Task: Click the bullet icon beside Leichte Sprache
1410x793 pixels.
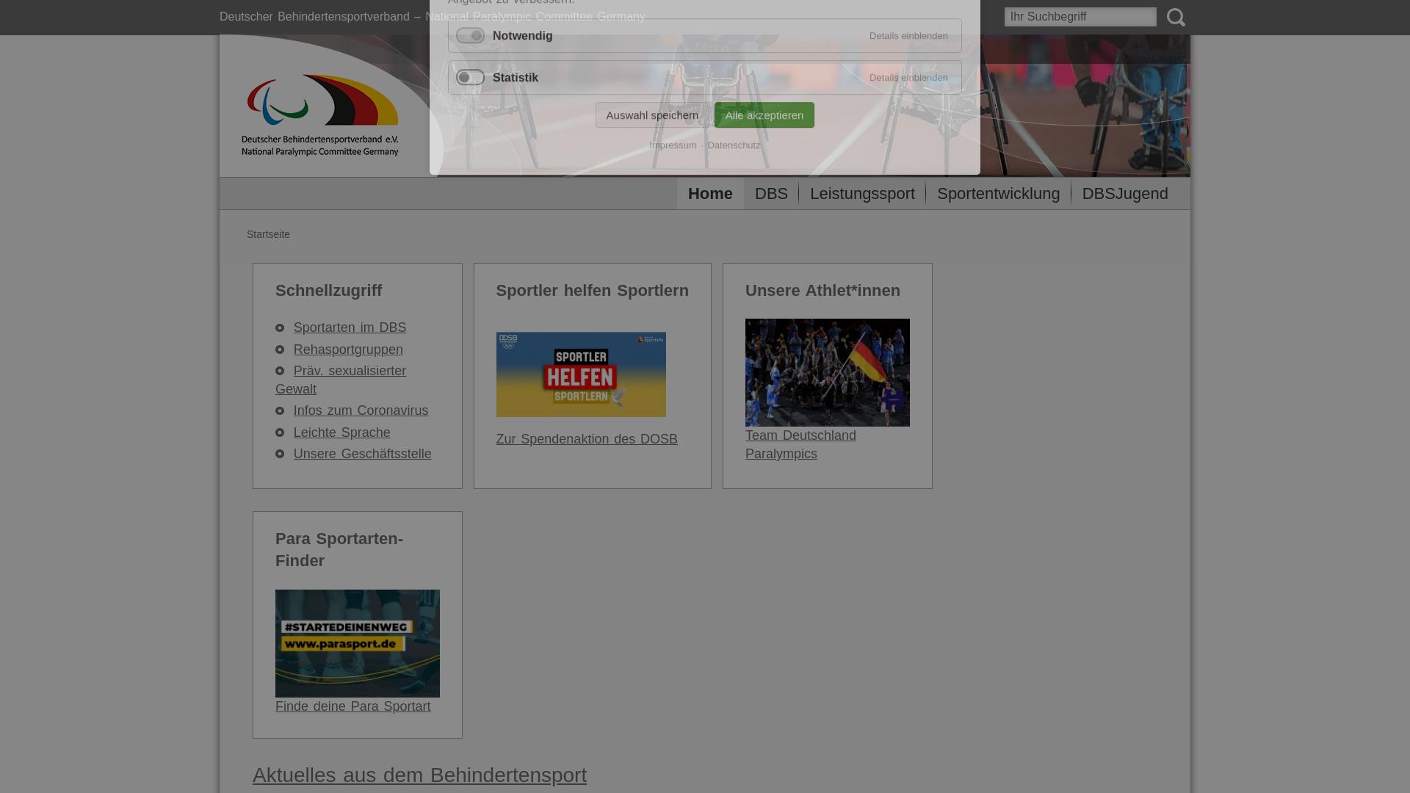Action: click(x=280, y=432)
